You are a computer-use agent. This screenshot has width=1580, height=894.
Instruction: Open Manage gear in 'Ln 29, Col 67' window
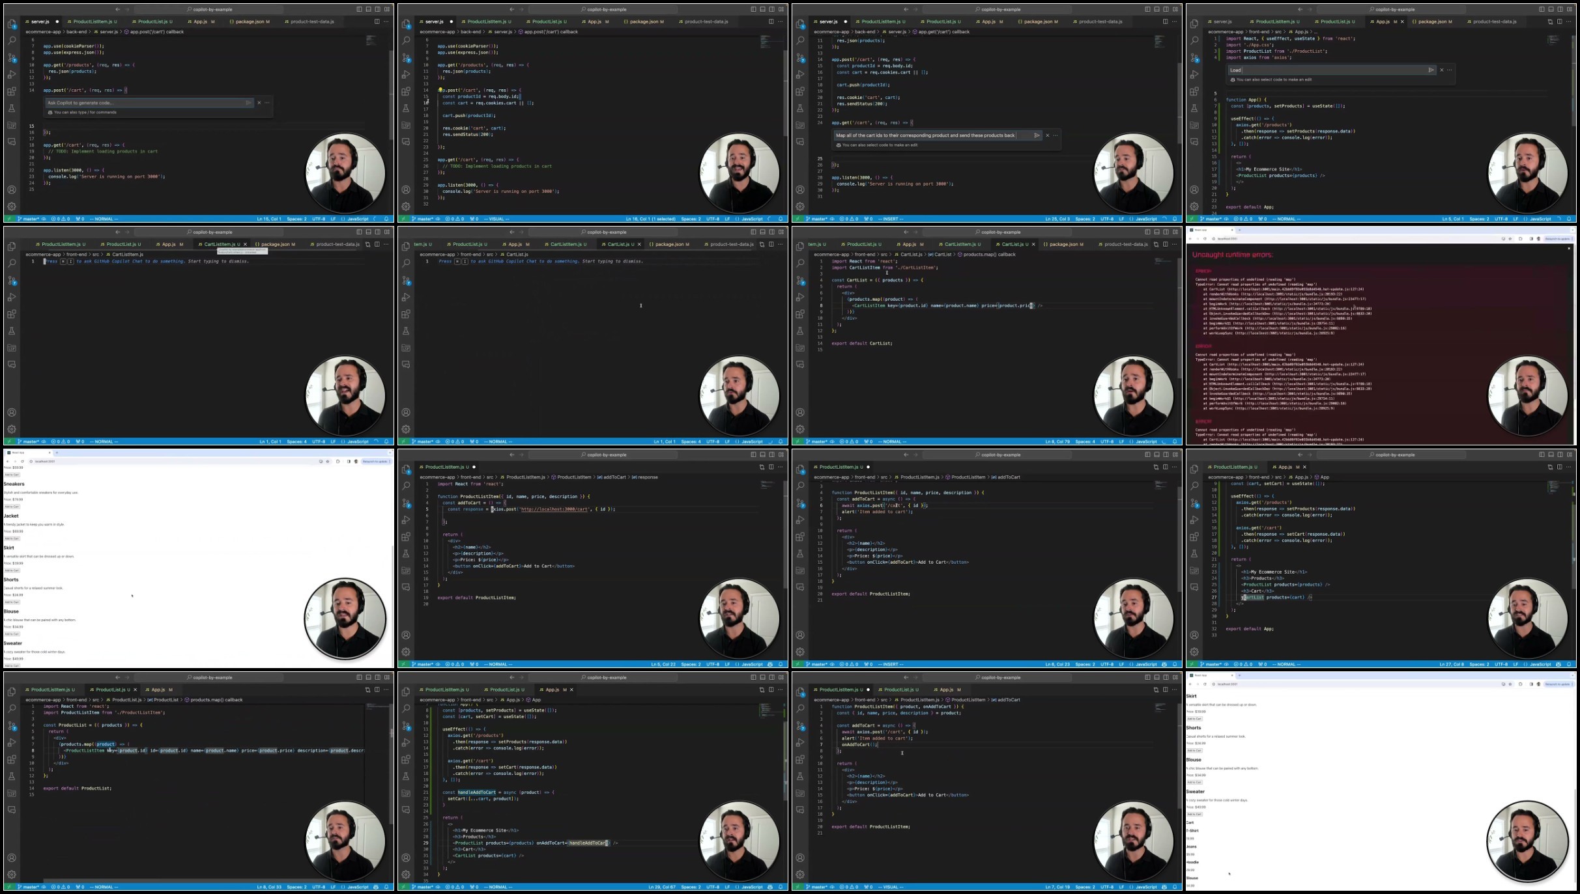click(406, 874)
